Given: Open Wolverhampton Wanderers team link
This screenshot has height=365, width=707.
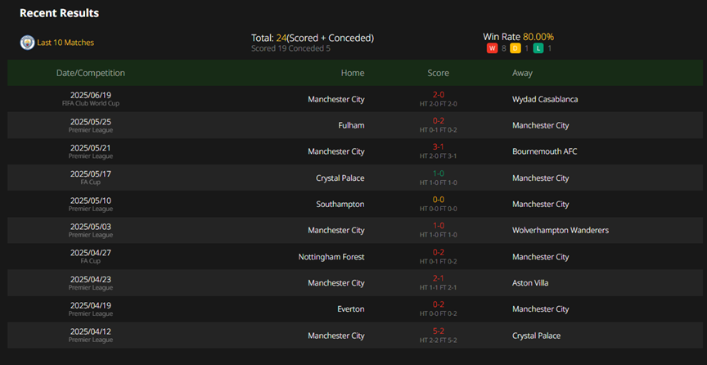Looking at the screenshot, I should (561, 231).
